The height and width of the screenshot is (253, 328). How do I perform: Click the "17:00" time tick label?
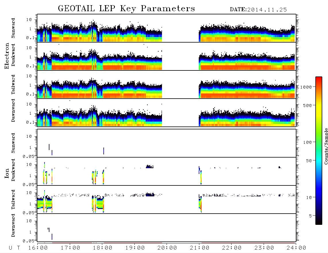click(x=70, y=248)
